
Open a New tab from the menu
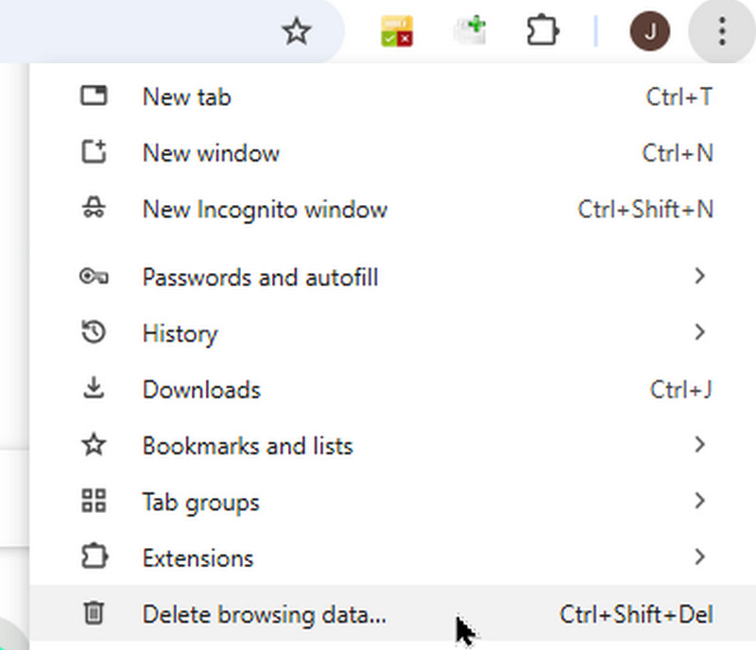186,96
